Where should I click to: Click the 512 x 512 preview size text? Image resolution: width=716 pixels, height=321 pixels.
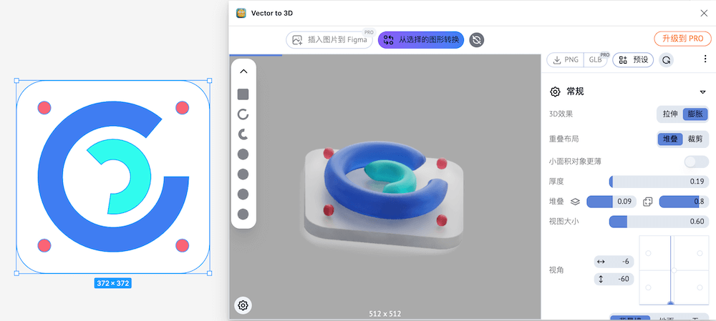[385, 314]
